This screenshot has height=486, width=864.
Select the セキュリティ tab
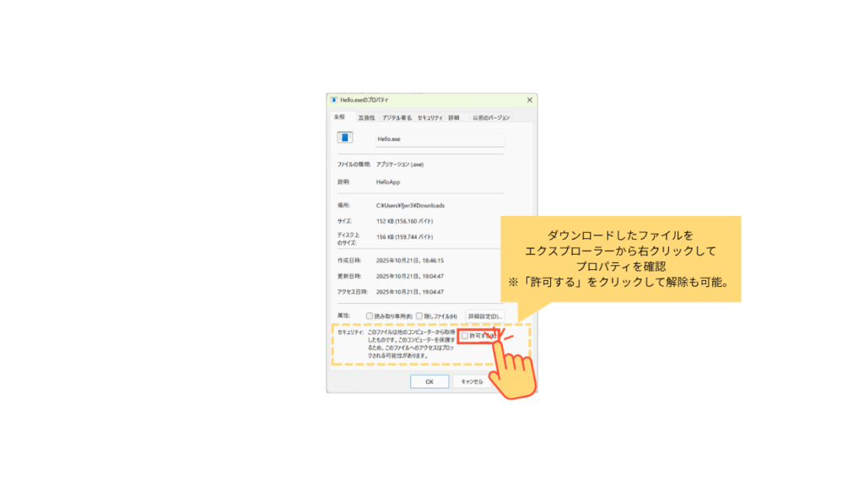tap(429, 117)
